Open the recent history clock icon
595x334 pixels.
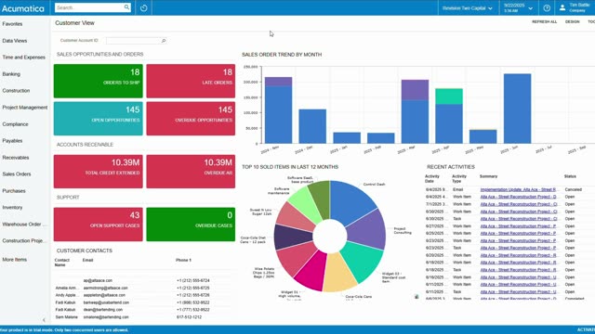144,7
